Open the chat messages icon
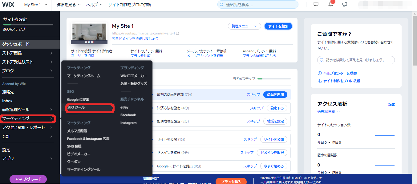This screenshot has height=184, width=417. [x=316, y=4]
